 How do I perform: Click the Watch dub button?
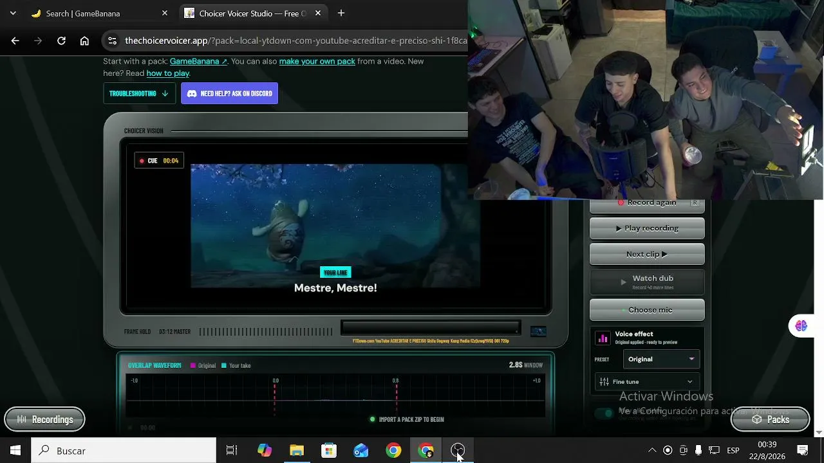647,282
